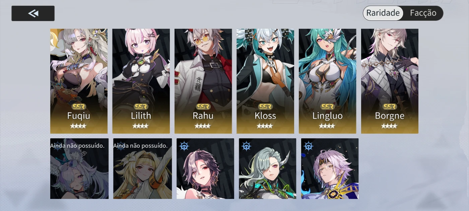Screen dimensions: 469x211
Task: Click the star rating under Borgne
Action: pyautogui.click(x=390, y=126)
